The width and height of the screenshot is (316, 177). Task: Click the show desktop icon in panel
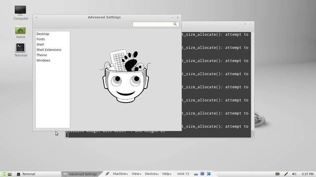coord(10,174)
